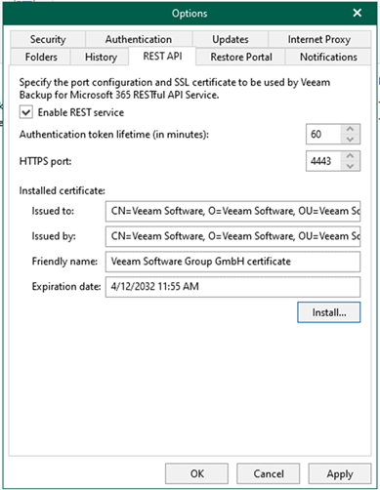Select the REST API tab
The image size is (380, 490).
click(162, 57)
